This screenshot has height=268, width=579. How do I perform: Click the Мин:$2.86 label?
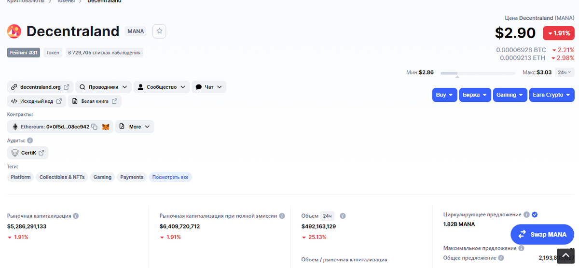pos(420,72)
